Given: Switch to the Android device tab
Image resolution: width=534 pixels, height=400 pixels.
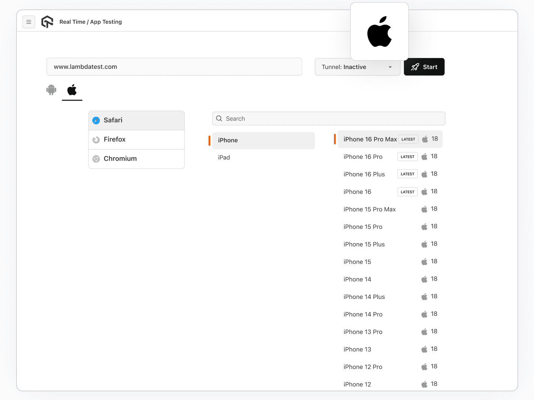Looking at the screenshot, I should tap(51, 90).
